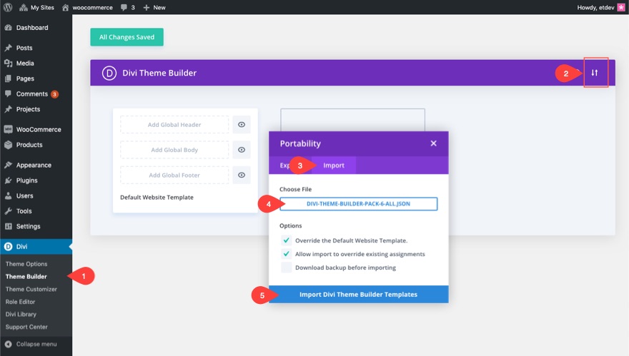Open Portability import/export arrows icon
The image size is (629, 356).
[595, 73]
